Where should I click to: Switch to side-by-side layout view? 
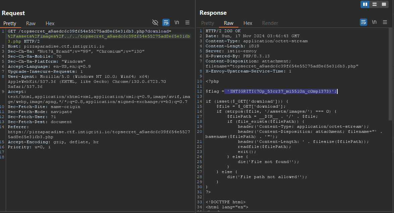coord(365,4)
